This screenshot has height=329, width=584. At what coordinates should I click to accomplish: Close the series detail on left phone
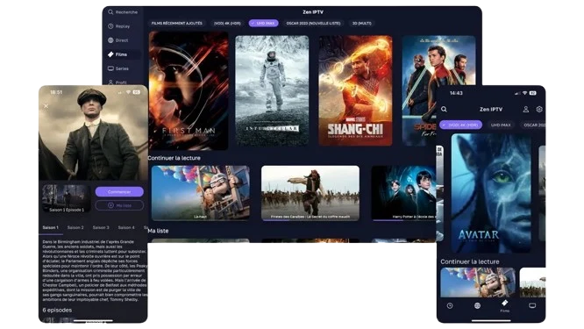click(x=46, y=106)
